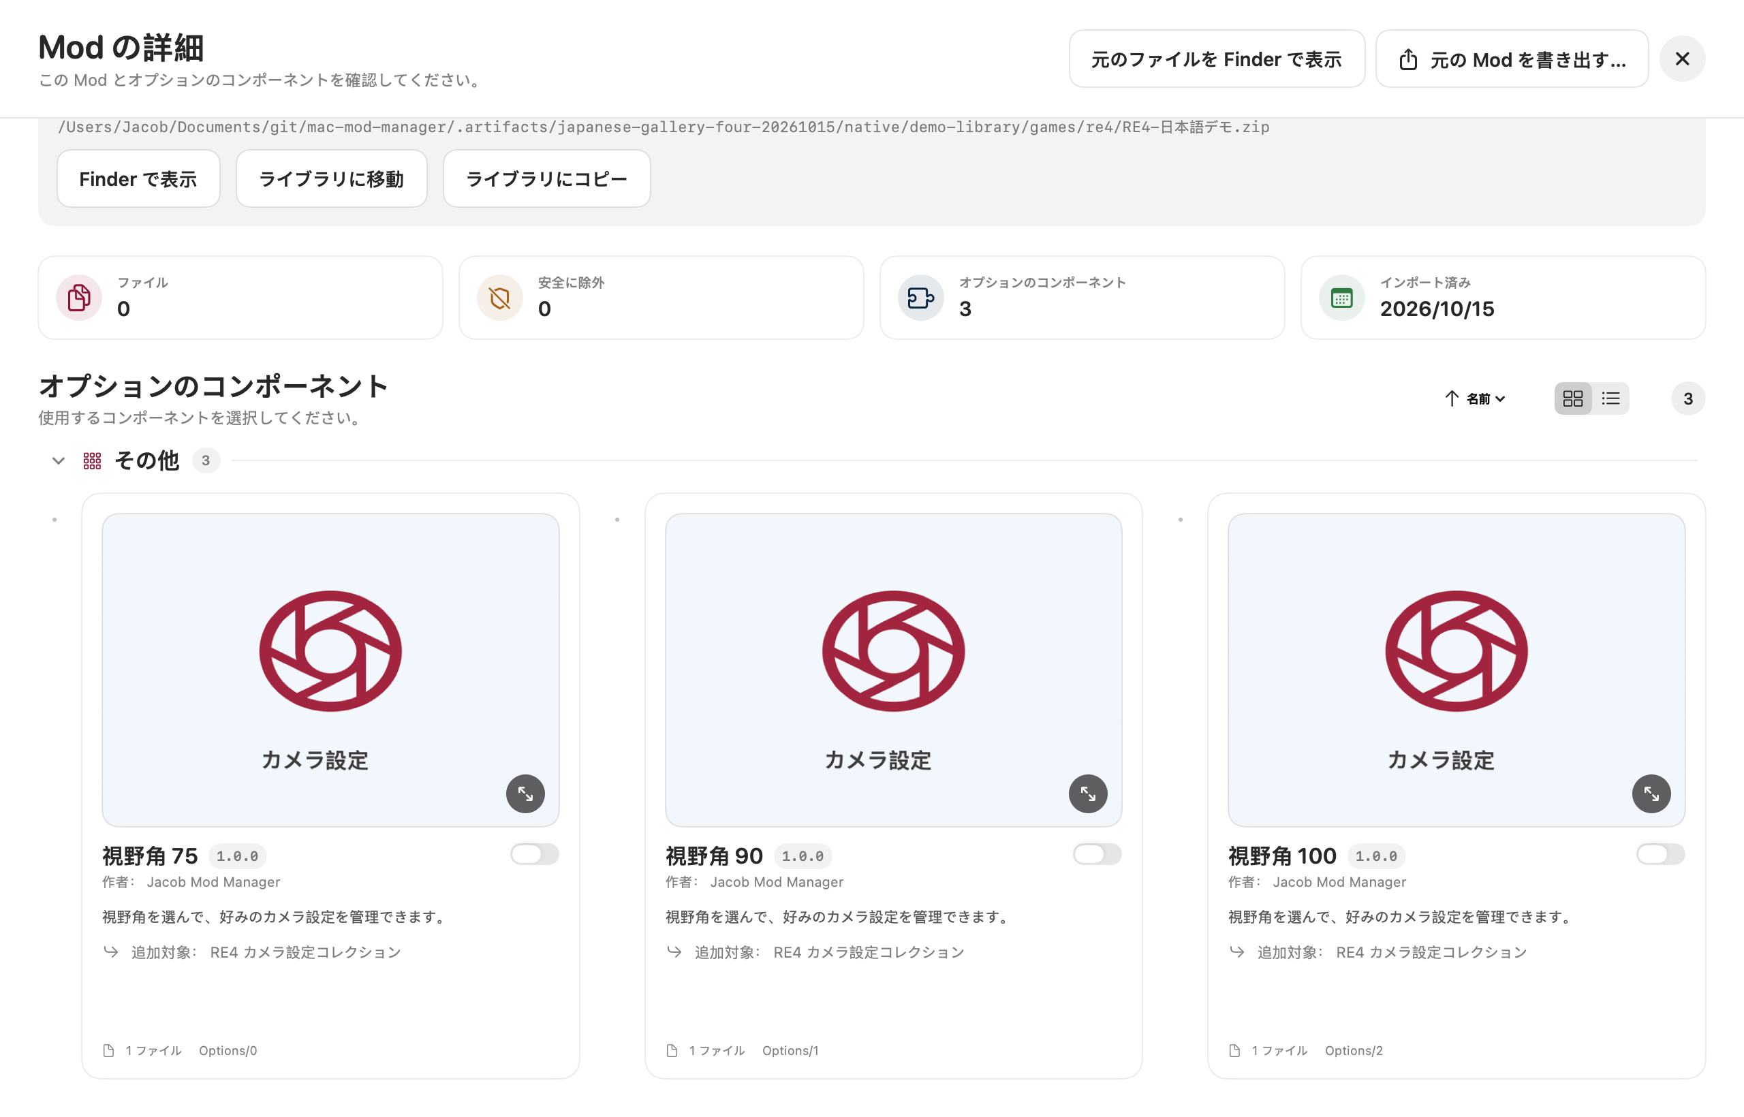The image size is (1744, 1117).
Task: Expand preview image of 視野角 100
Action: pos(1651,793)
